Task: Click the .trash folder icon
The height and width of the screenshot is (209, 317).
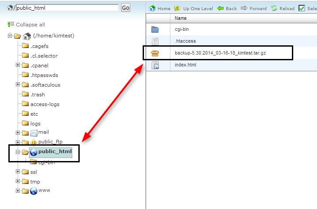Action: coord(25,94)
